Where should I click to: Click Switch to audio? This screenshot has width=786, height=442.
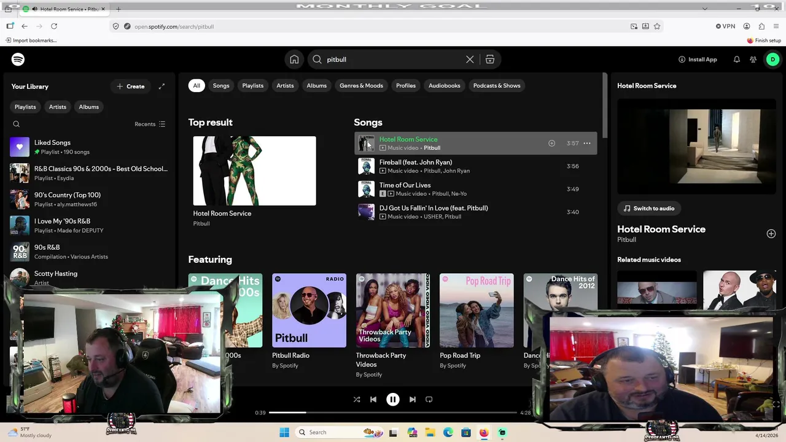point(649,208)
